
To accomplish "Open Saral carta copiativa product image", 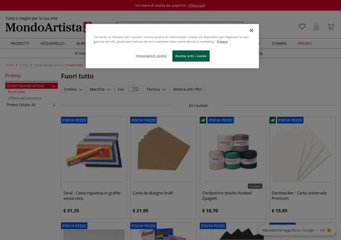I will click(94, 150).
